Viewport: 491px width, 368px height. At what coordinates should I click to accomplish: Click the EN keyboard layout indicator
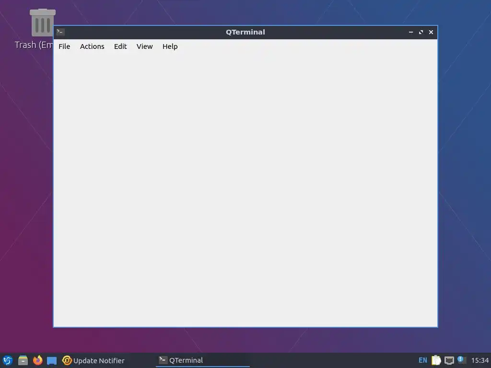(423, 360)
